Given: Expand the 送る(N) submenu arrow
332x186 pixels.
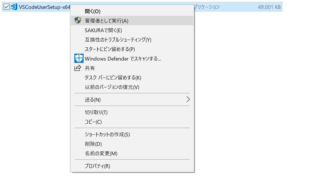Looking at the screenshot, I should coord(188,99).
